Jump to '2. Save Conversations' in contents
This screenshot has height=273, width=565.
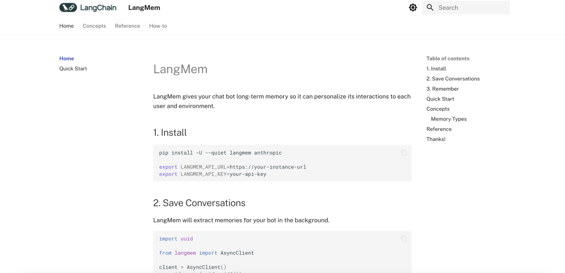pyautogui.click(x=453, y=79)
